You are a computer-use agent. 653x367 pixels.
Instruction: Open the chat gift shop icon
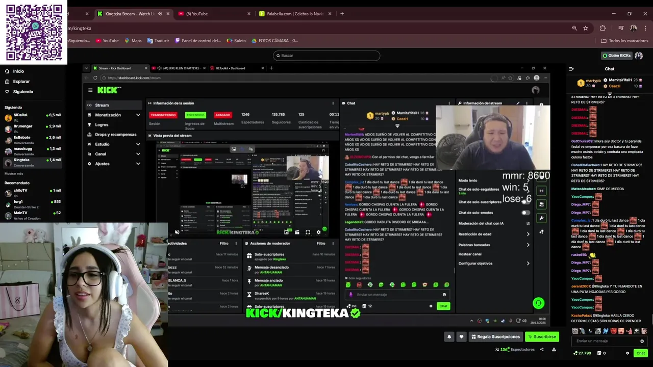click(599, 353)
